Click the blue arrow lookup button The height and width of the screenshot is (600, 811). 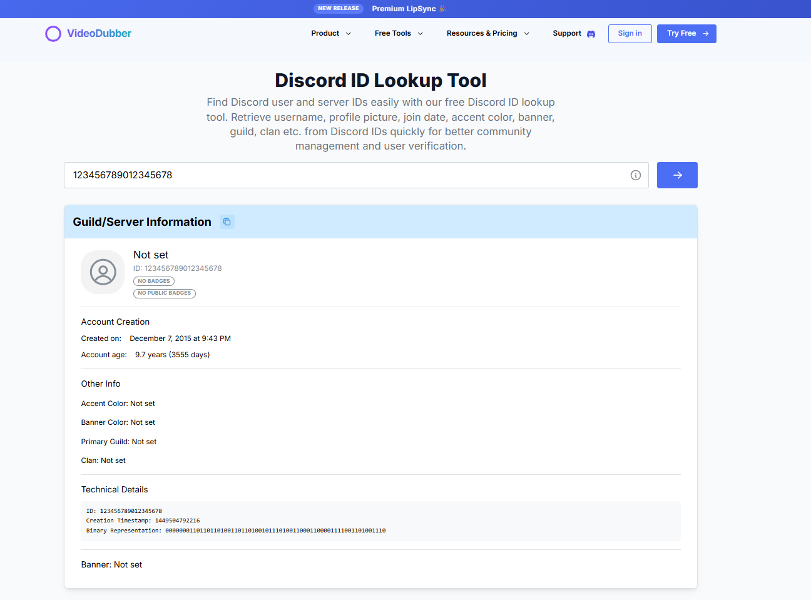click(x=677, y=175)
